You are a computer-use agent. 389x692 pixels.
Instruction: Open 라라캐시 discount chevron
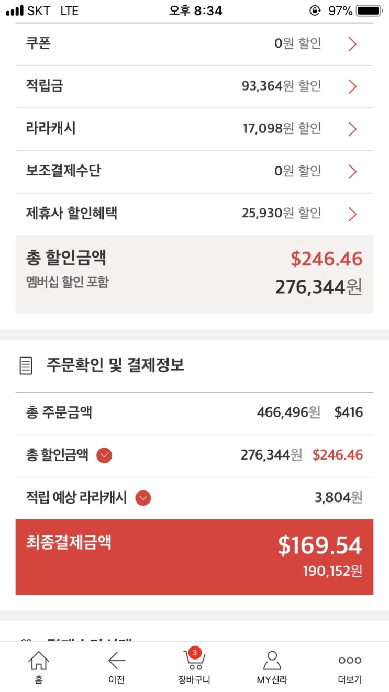tap(352, 129)
